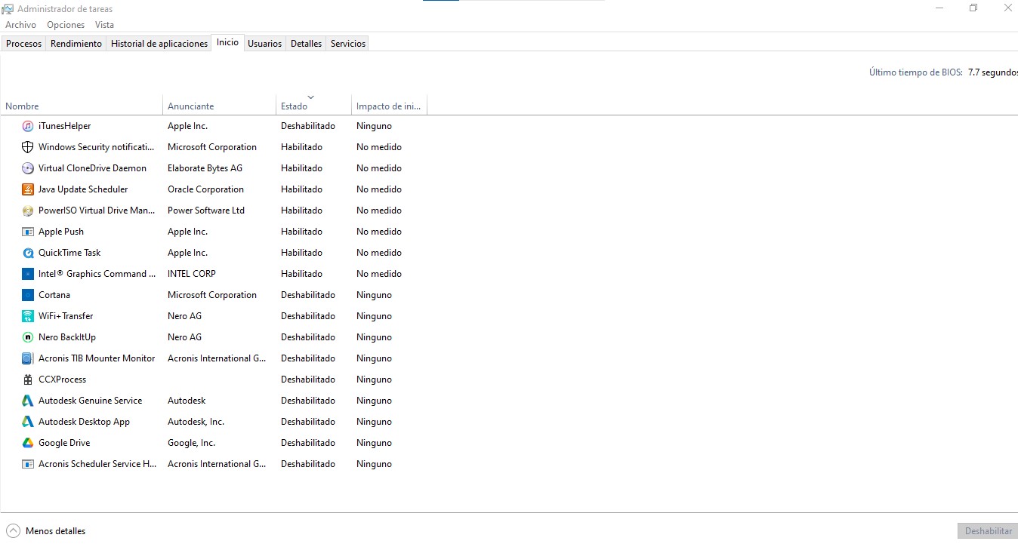The width and height of the screenshot is (1018, 547).
Task: Sort by the Estado column header
Action: pos(313,106)
